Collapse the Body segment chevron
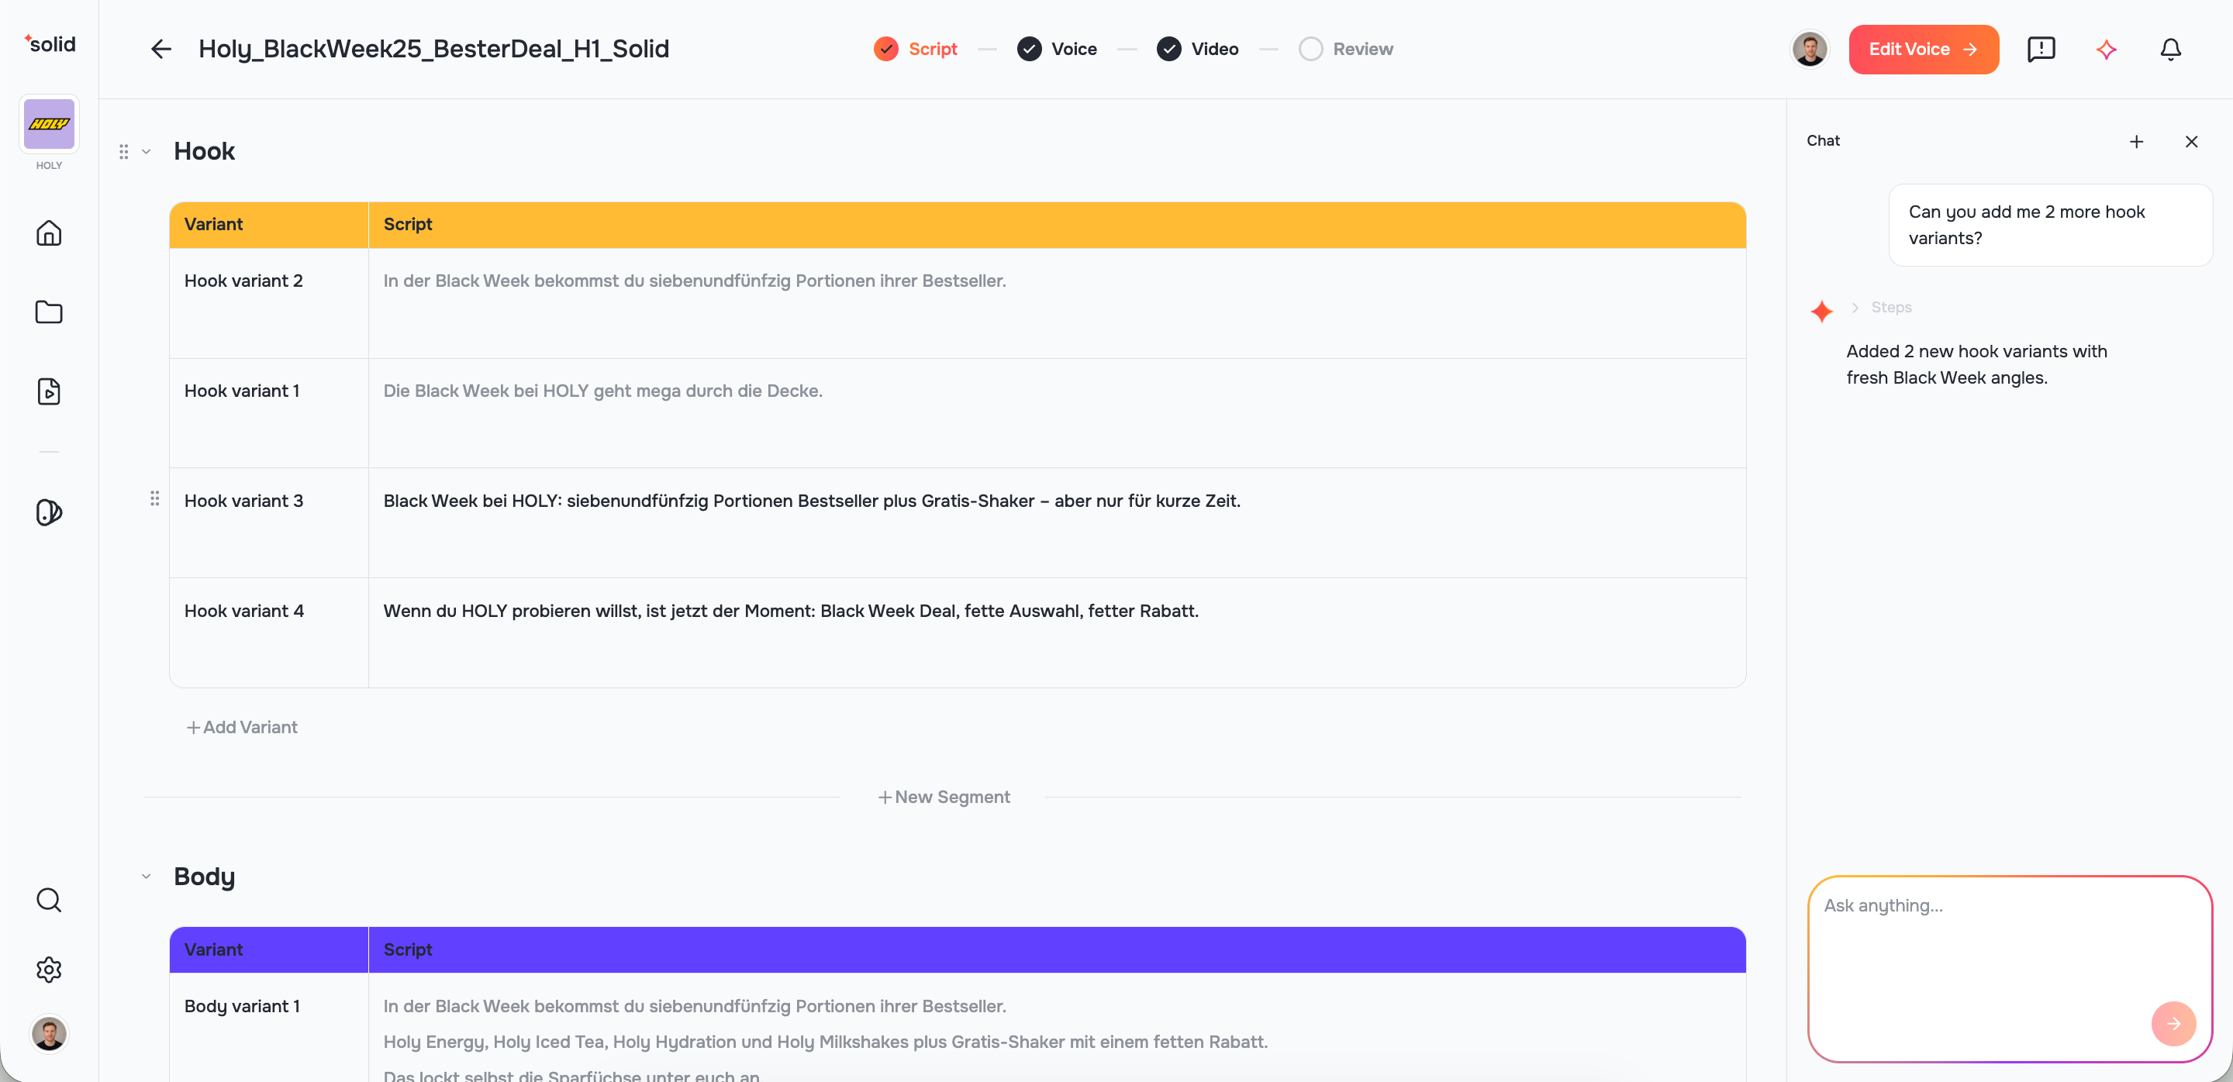The height and width of the screenshot is (1082, 2233). (x=147, y=877)
